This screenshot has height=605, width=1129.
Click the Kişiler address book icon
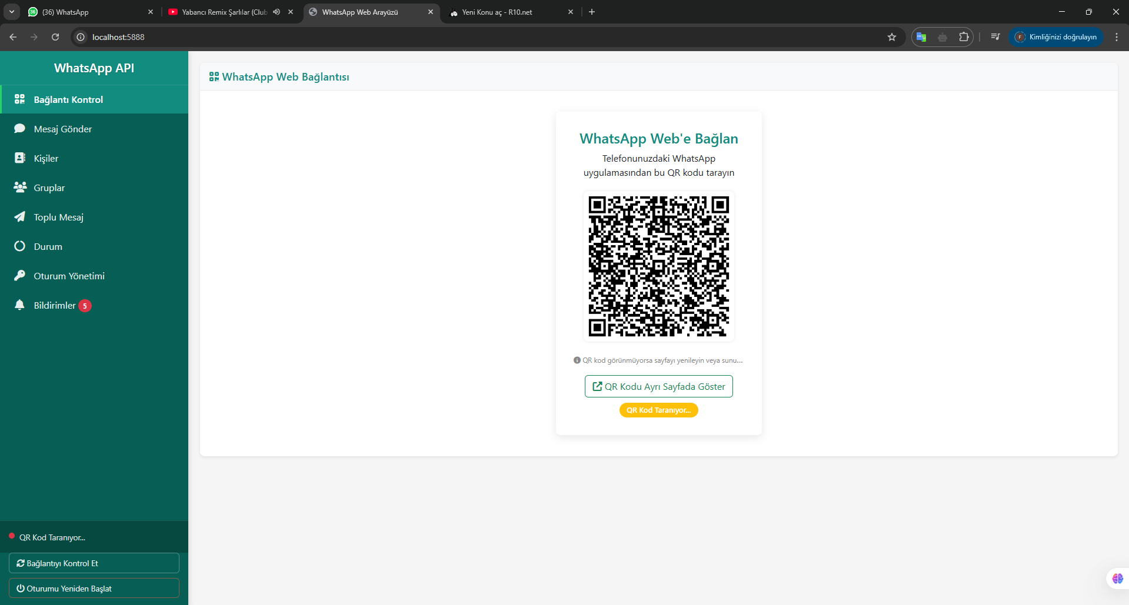[x=20, y=158]
